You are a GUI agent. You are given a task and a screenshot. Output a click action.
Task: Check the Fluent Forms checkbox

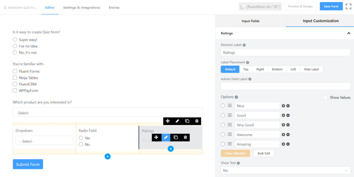click(15, 71)
